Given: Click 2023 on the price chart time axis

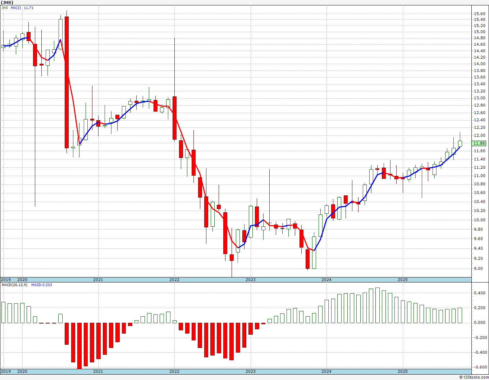Looking at the screenshot, I should pyautogui.click(x=251, y=280).
